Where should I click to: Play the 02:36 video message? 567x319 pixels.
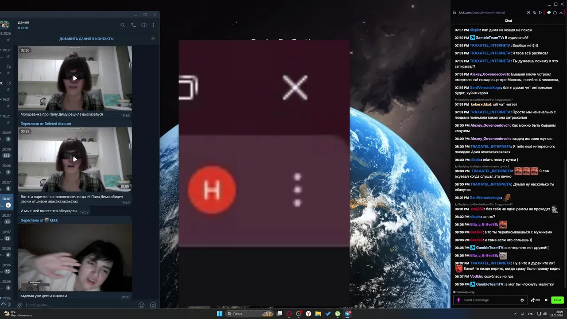pos(75,78)
